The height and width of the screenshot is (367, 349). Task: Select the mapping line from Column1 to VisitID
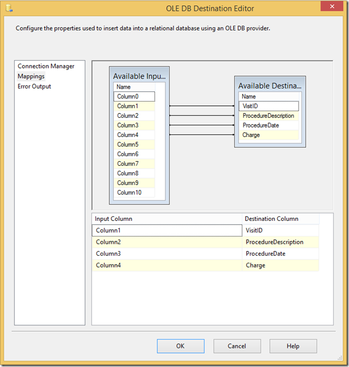tap(202, 106)
